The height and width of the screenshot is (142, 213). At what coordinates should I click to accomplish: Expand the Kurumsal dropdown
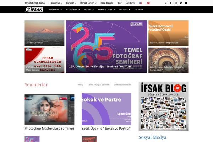pos(56,3)
